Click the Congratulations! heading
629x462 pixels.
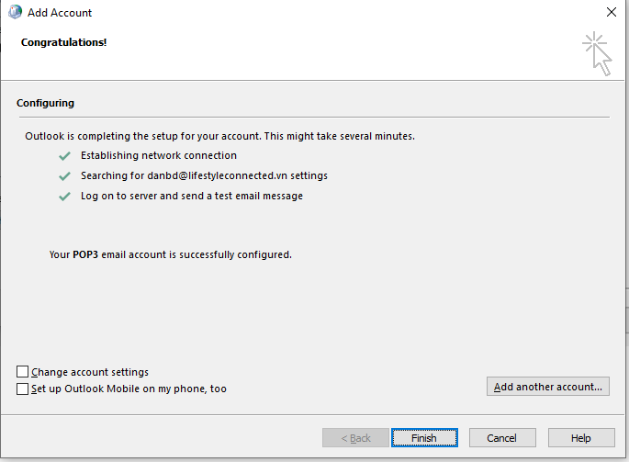64,42
